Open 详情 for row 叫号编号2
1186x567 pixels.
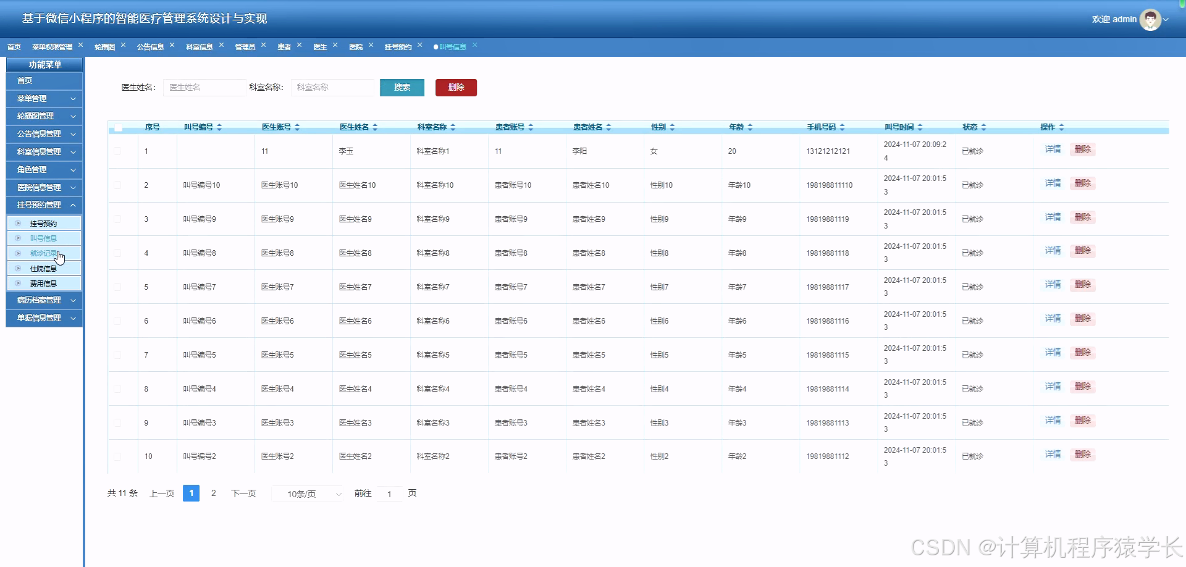tap(1053, 455)
